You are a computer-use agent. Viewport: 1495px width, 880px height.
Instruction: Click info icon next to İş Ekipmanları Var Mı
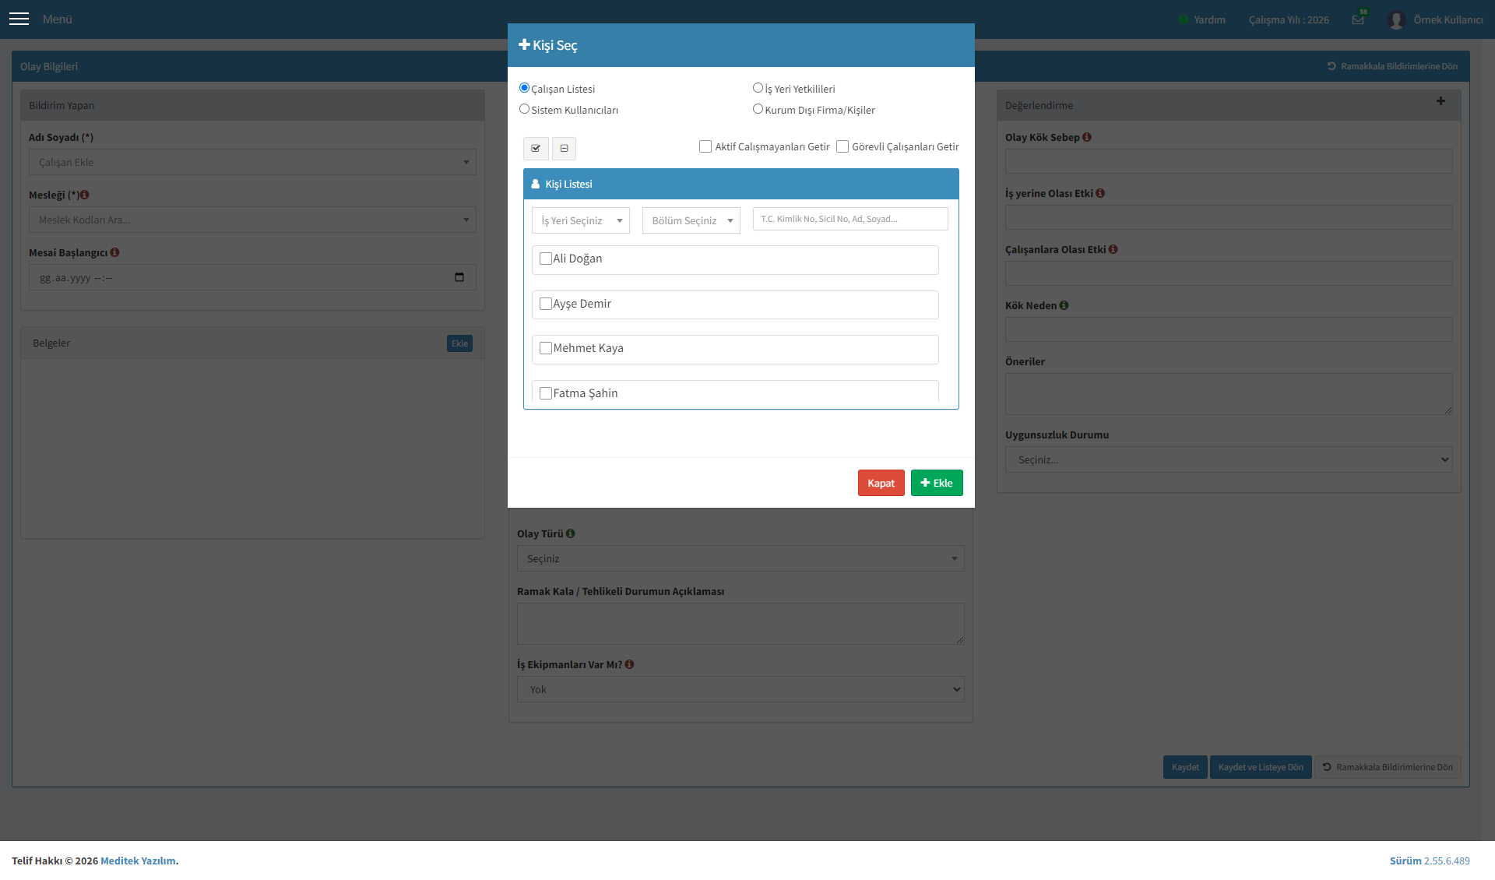(630, 664)
